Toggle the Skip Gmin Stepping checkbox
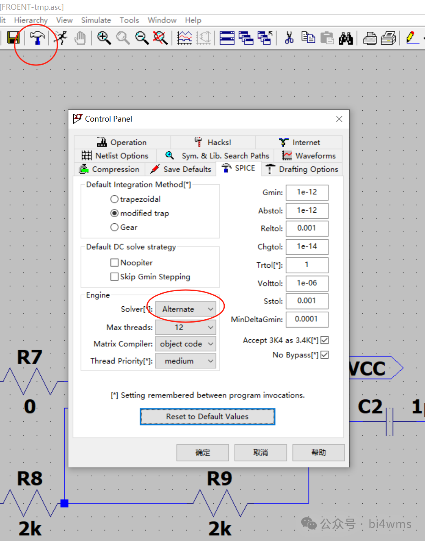The height and width of the screenshot is (541, 425). point(115,277)
